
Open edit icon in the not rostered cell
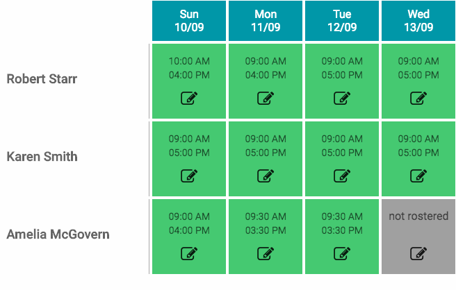[418, 253]
